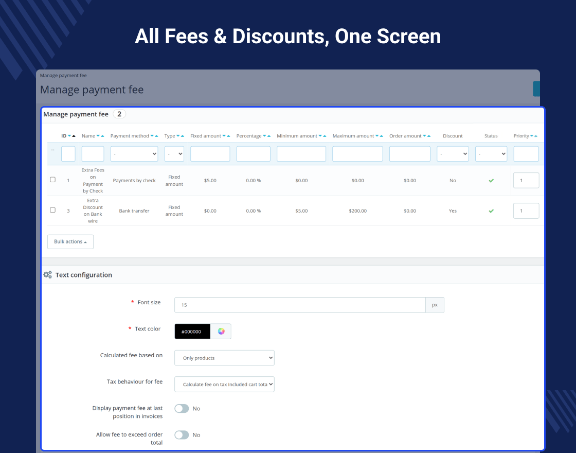Click status checkmark for Bank transfer row

491,211
